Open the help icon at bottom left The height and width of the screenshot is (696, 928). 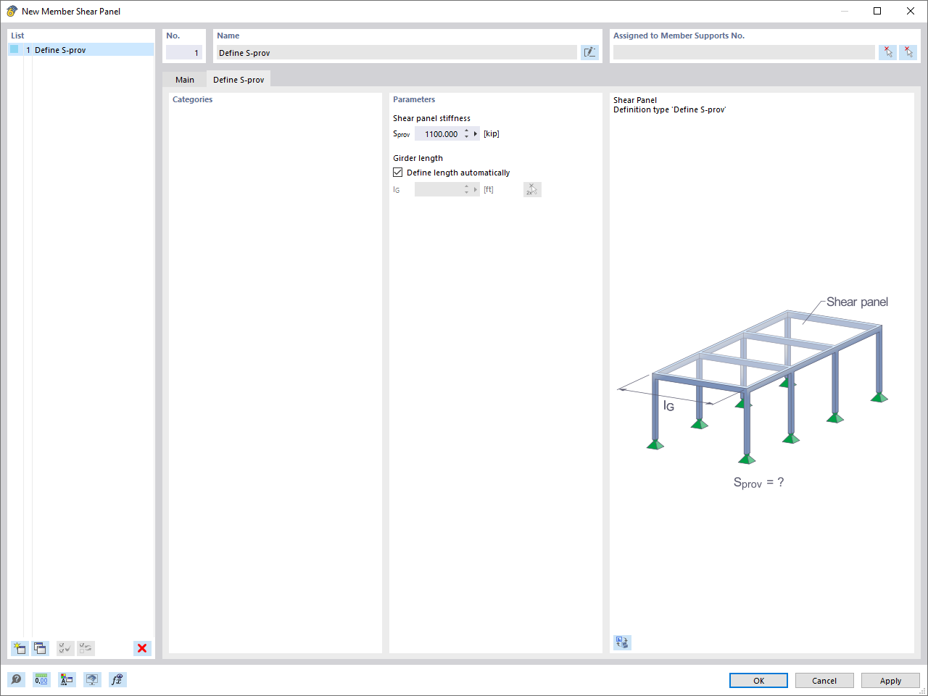(x=16, y=679)
